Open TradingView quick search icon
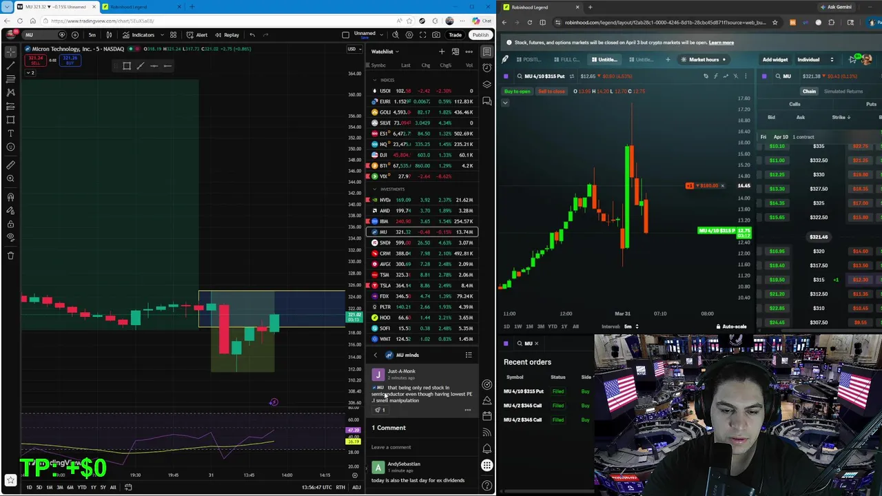Image resolution: width=882 pixels, height=496 pixels. coord(396,34)
